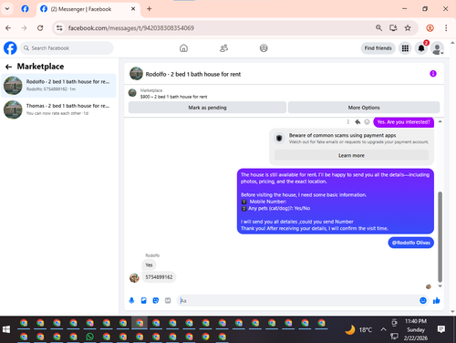This screenshot has width=456, height=343.
Task: Click the Facebook logo home icon
Action: [x=10, y=48]
